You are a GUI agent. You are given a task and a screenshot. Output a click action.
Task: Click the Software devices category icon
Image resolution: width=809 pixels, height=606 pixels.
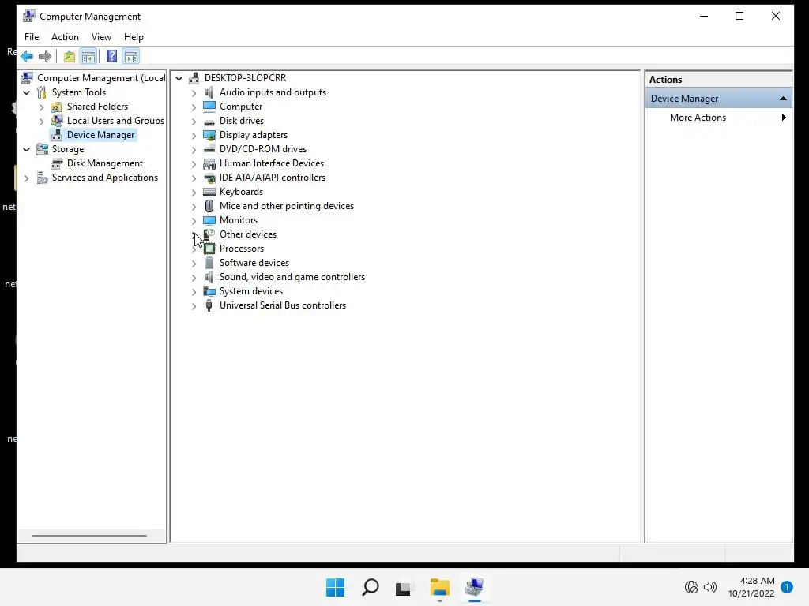[209, 263]
